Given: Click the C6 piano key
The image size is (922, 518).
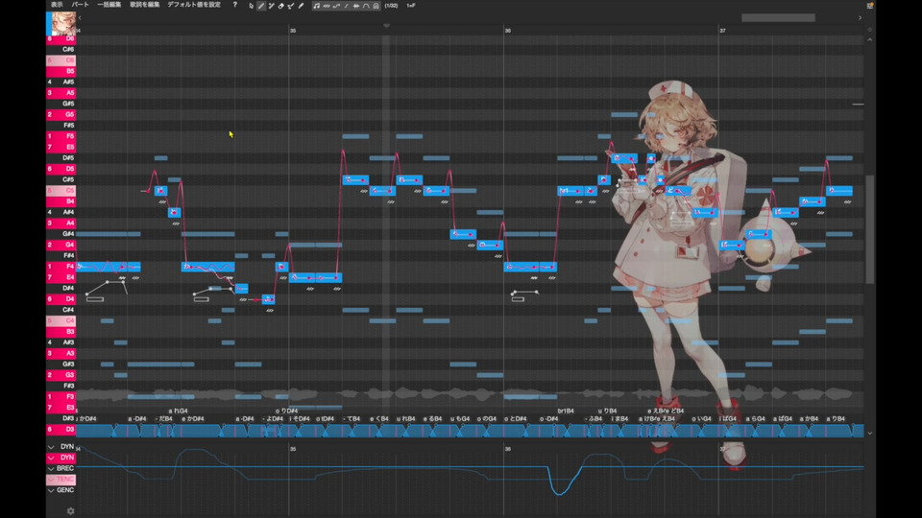Looking at the screenshot, I should click(61, 60).
